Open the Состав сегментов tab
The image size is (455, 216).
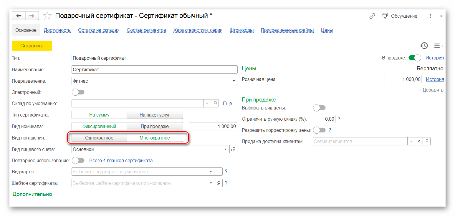click(146, 30)
